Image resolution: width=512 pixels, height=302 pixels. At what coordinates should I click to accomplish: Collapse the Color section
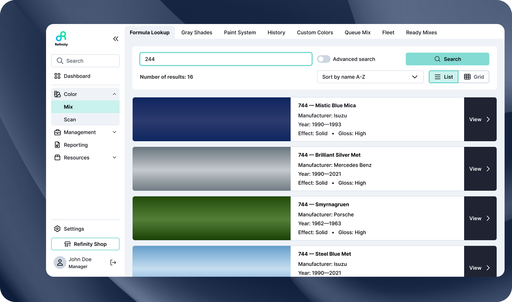(x=114, y=94)
